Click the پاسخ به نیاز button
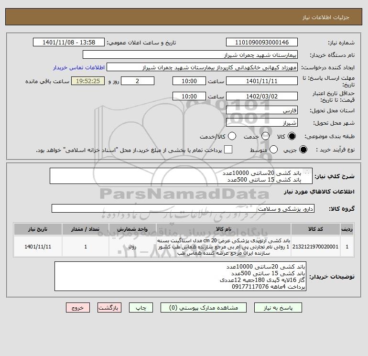The height and width of the screenshot is (356, 368). [x=278, y=308]
